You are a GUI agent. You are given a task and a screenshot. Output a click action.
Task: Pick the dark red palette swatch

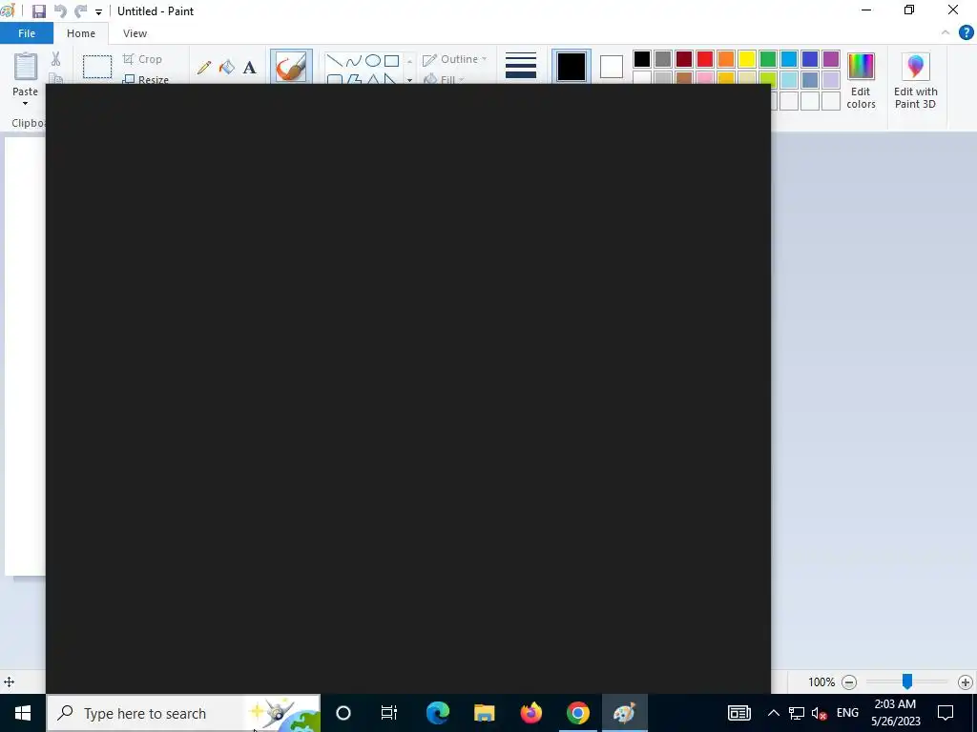point(684,59)
